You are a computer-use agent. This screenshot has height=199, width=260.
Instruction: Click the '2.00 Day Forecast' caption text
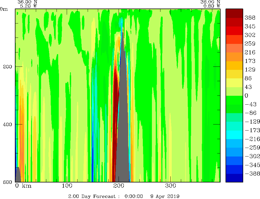click(x=92, y=196)
